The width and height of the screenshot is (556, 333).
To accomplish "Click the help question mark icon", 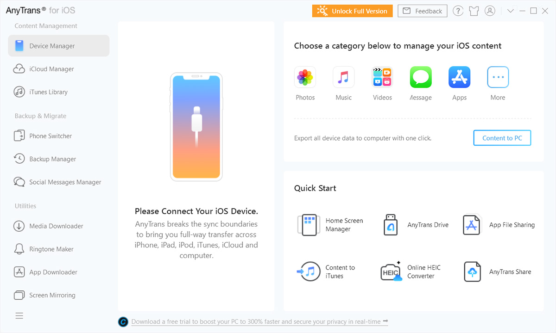I will click(x=458, y=11).
